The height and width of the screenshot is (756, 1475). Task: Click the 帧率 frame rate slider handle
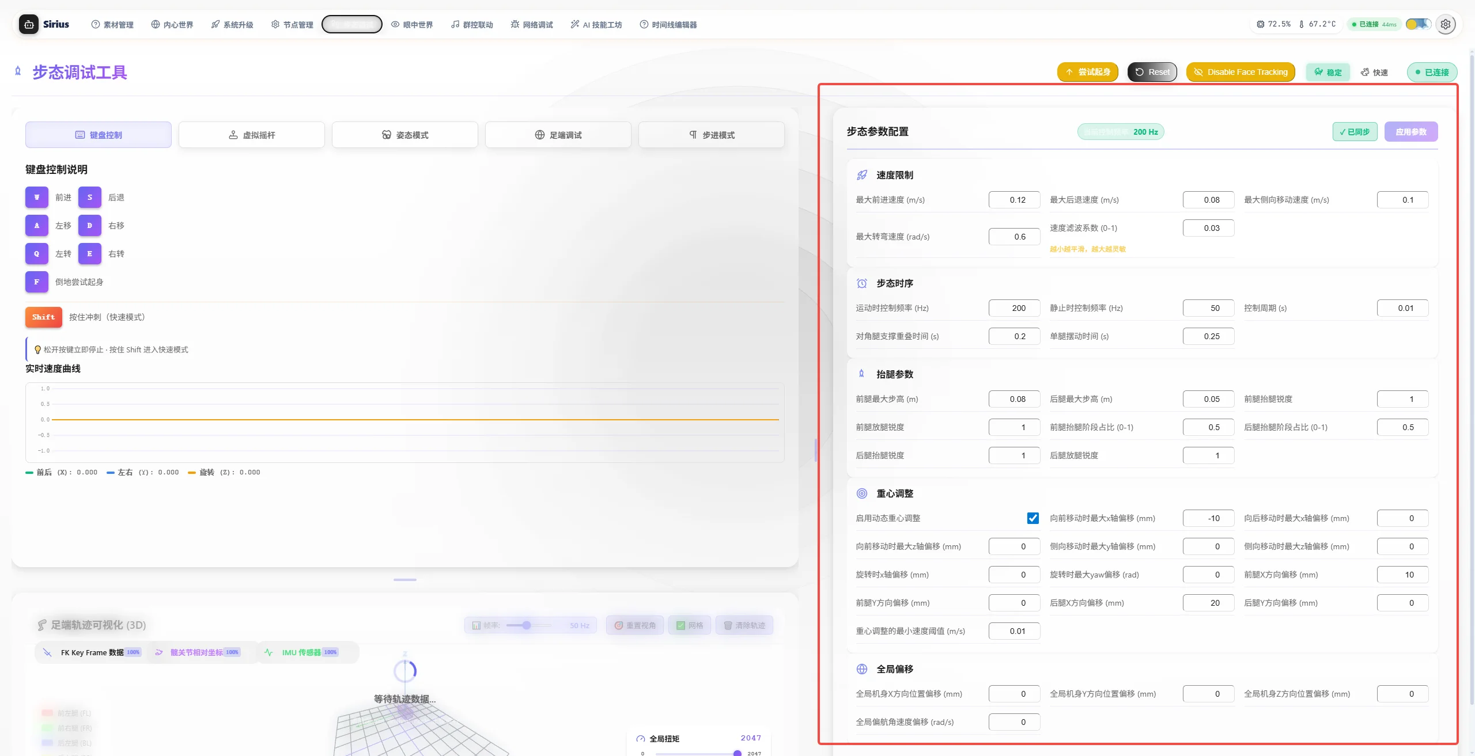(527, 625)
